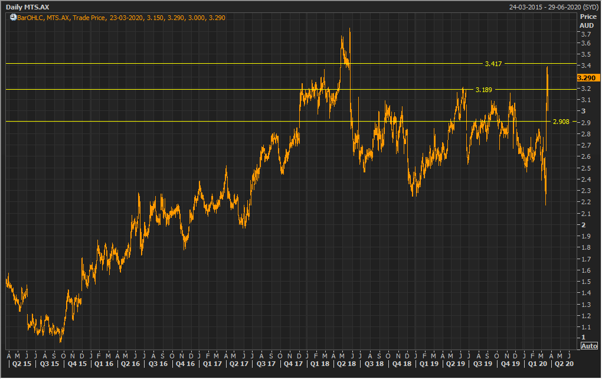
Task: Click Q4 18 on the time axis
Action: [x=401, y=364]
